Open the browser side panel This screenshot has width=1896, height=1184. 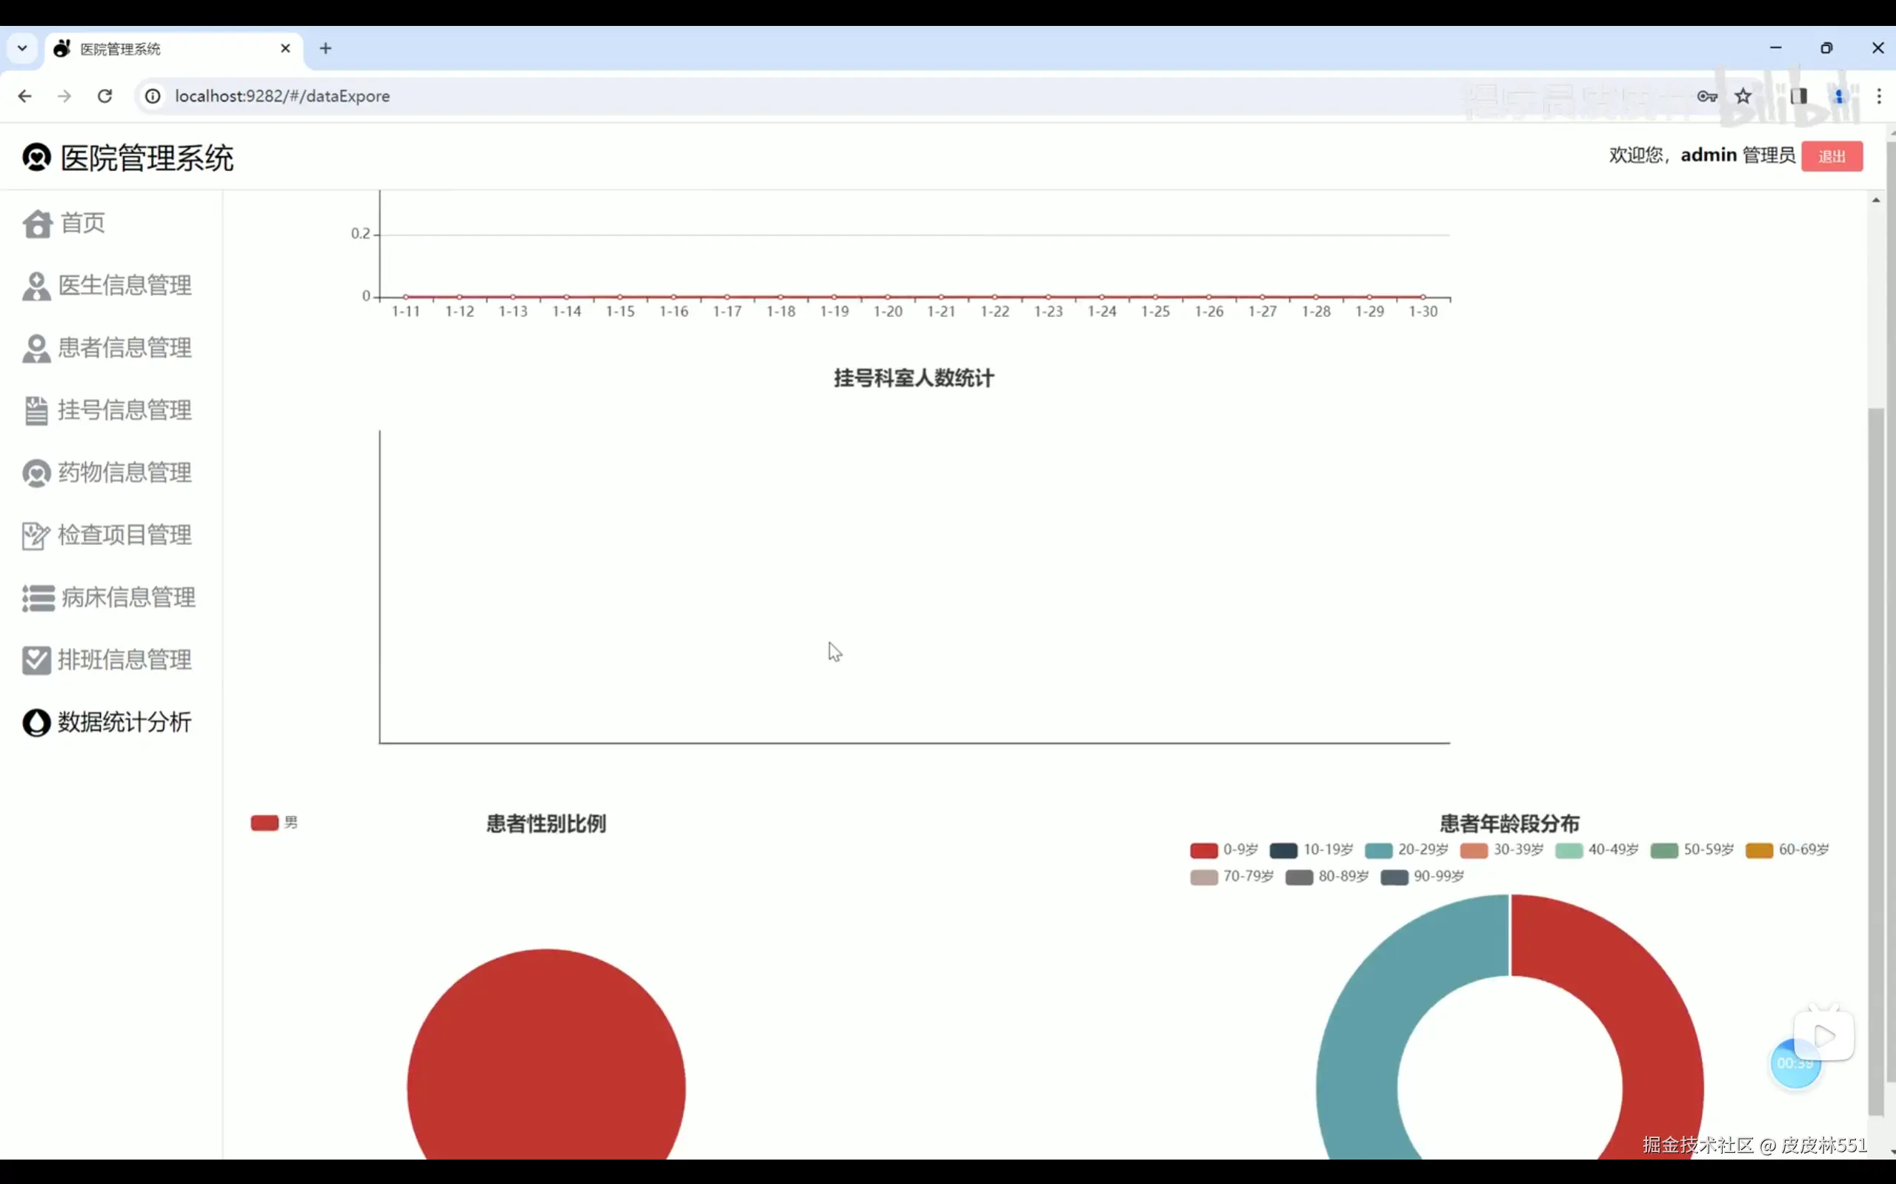tap(1799, 96)
